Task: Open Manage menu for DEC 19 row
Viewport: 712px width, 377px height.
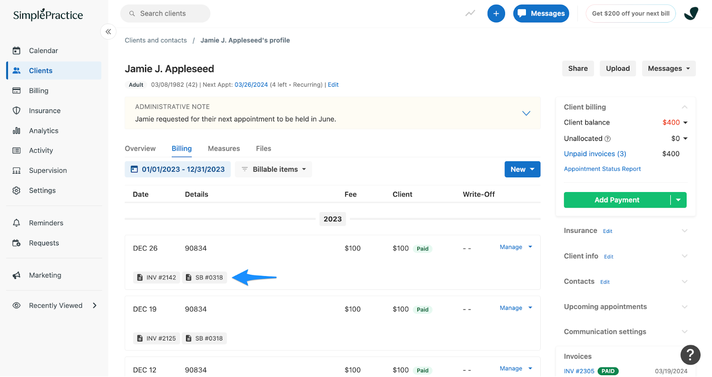Action: point(516,308)
